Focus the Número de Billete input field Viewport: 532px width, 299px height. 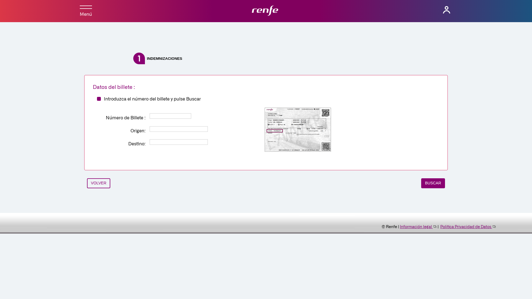[x=170, y=116]
